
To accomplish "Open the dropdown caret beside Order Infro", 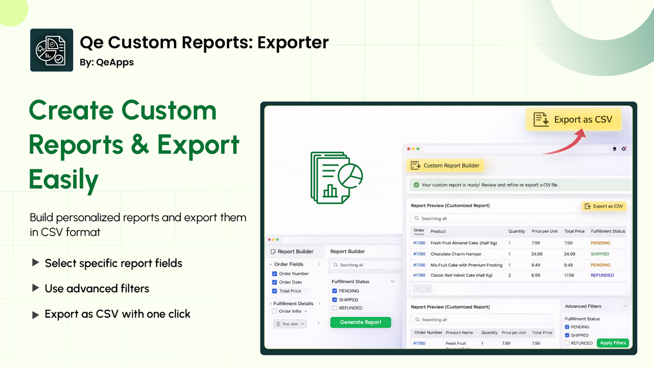I will [306, 311].
